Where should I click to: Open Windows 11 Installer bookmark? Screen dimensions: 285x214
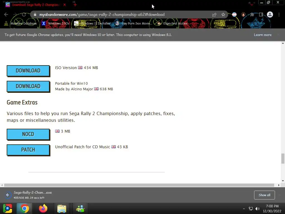point(92,23)
